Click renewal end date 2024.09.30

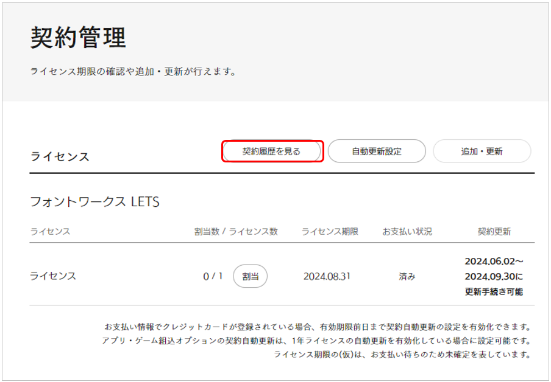[490, 276]
